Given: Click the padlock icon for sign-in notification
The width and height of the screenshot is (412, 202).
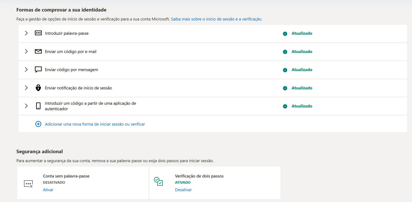Looking at the screenshot, I should tap(38, 88).
